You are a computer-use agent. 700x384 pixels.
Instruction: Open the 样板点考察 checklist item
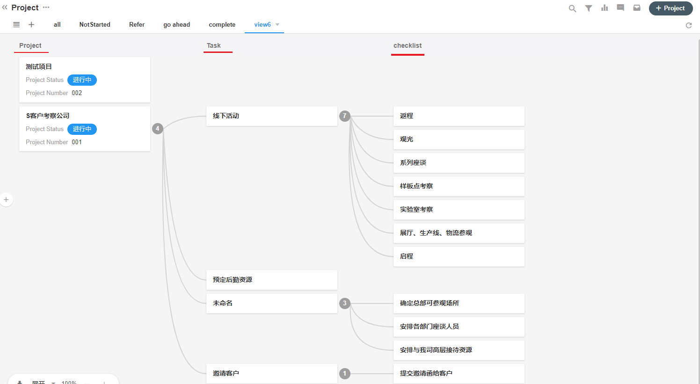459,186
